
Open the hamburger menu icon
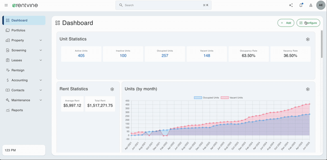[x=6, y=5]
